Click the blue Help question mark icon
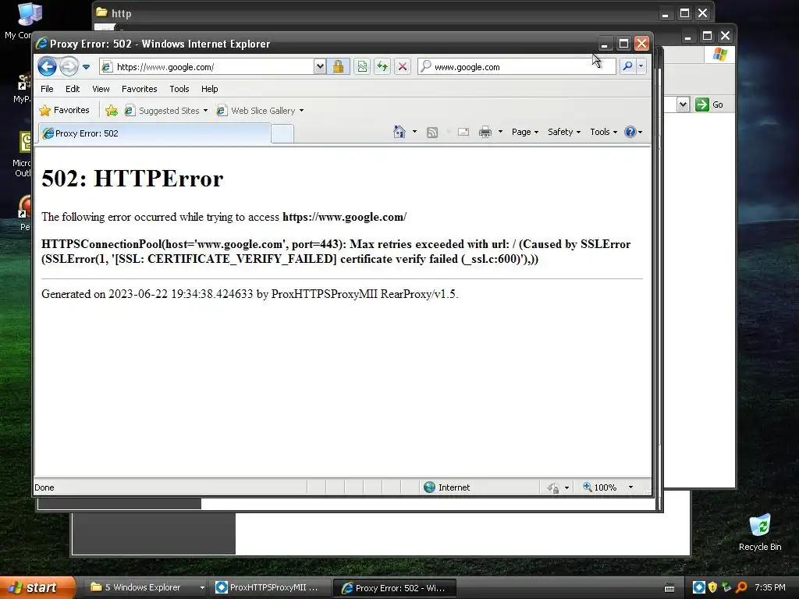Image resolution: width=799 pixels, height=599 pixels. coord(630,132)
